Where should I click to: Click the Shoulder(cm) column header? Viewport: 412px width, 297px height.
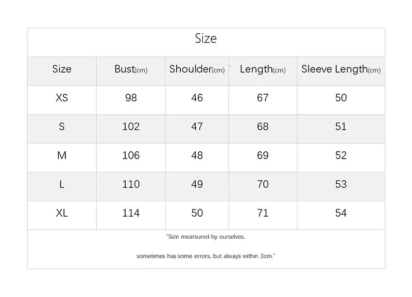pyautogui.click(x=197, y=69)
